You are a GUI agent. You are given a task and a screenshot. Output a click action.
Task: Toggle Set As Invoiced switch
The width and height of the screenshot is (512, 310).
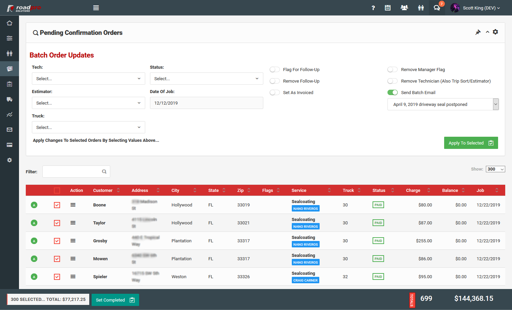click(275, 92)
